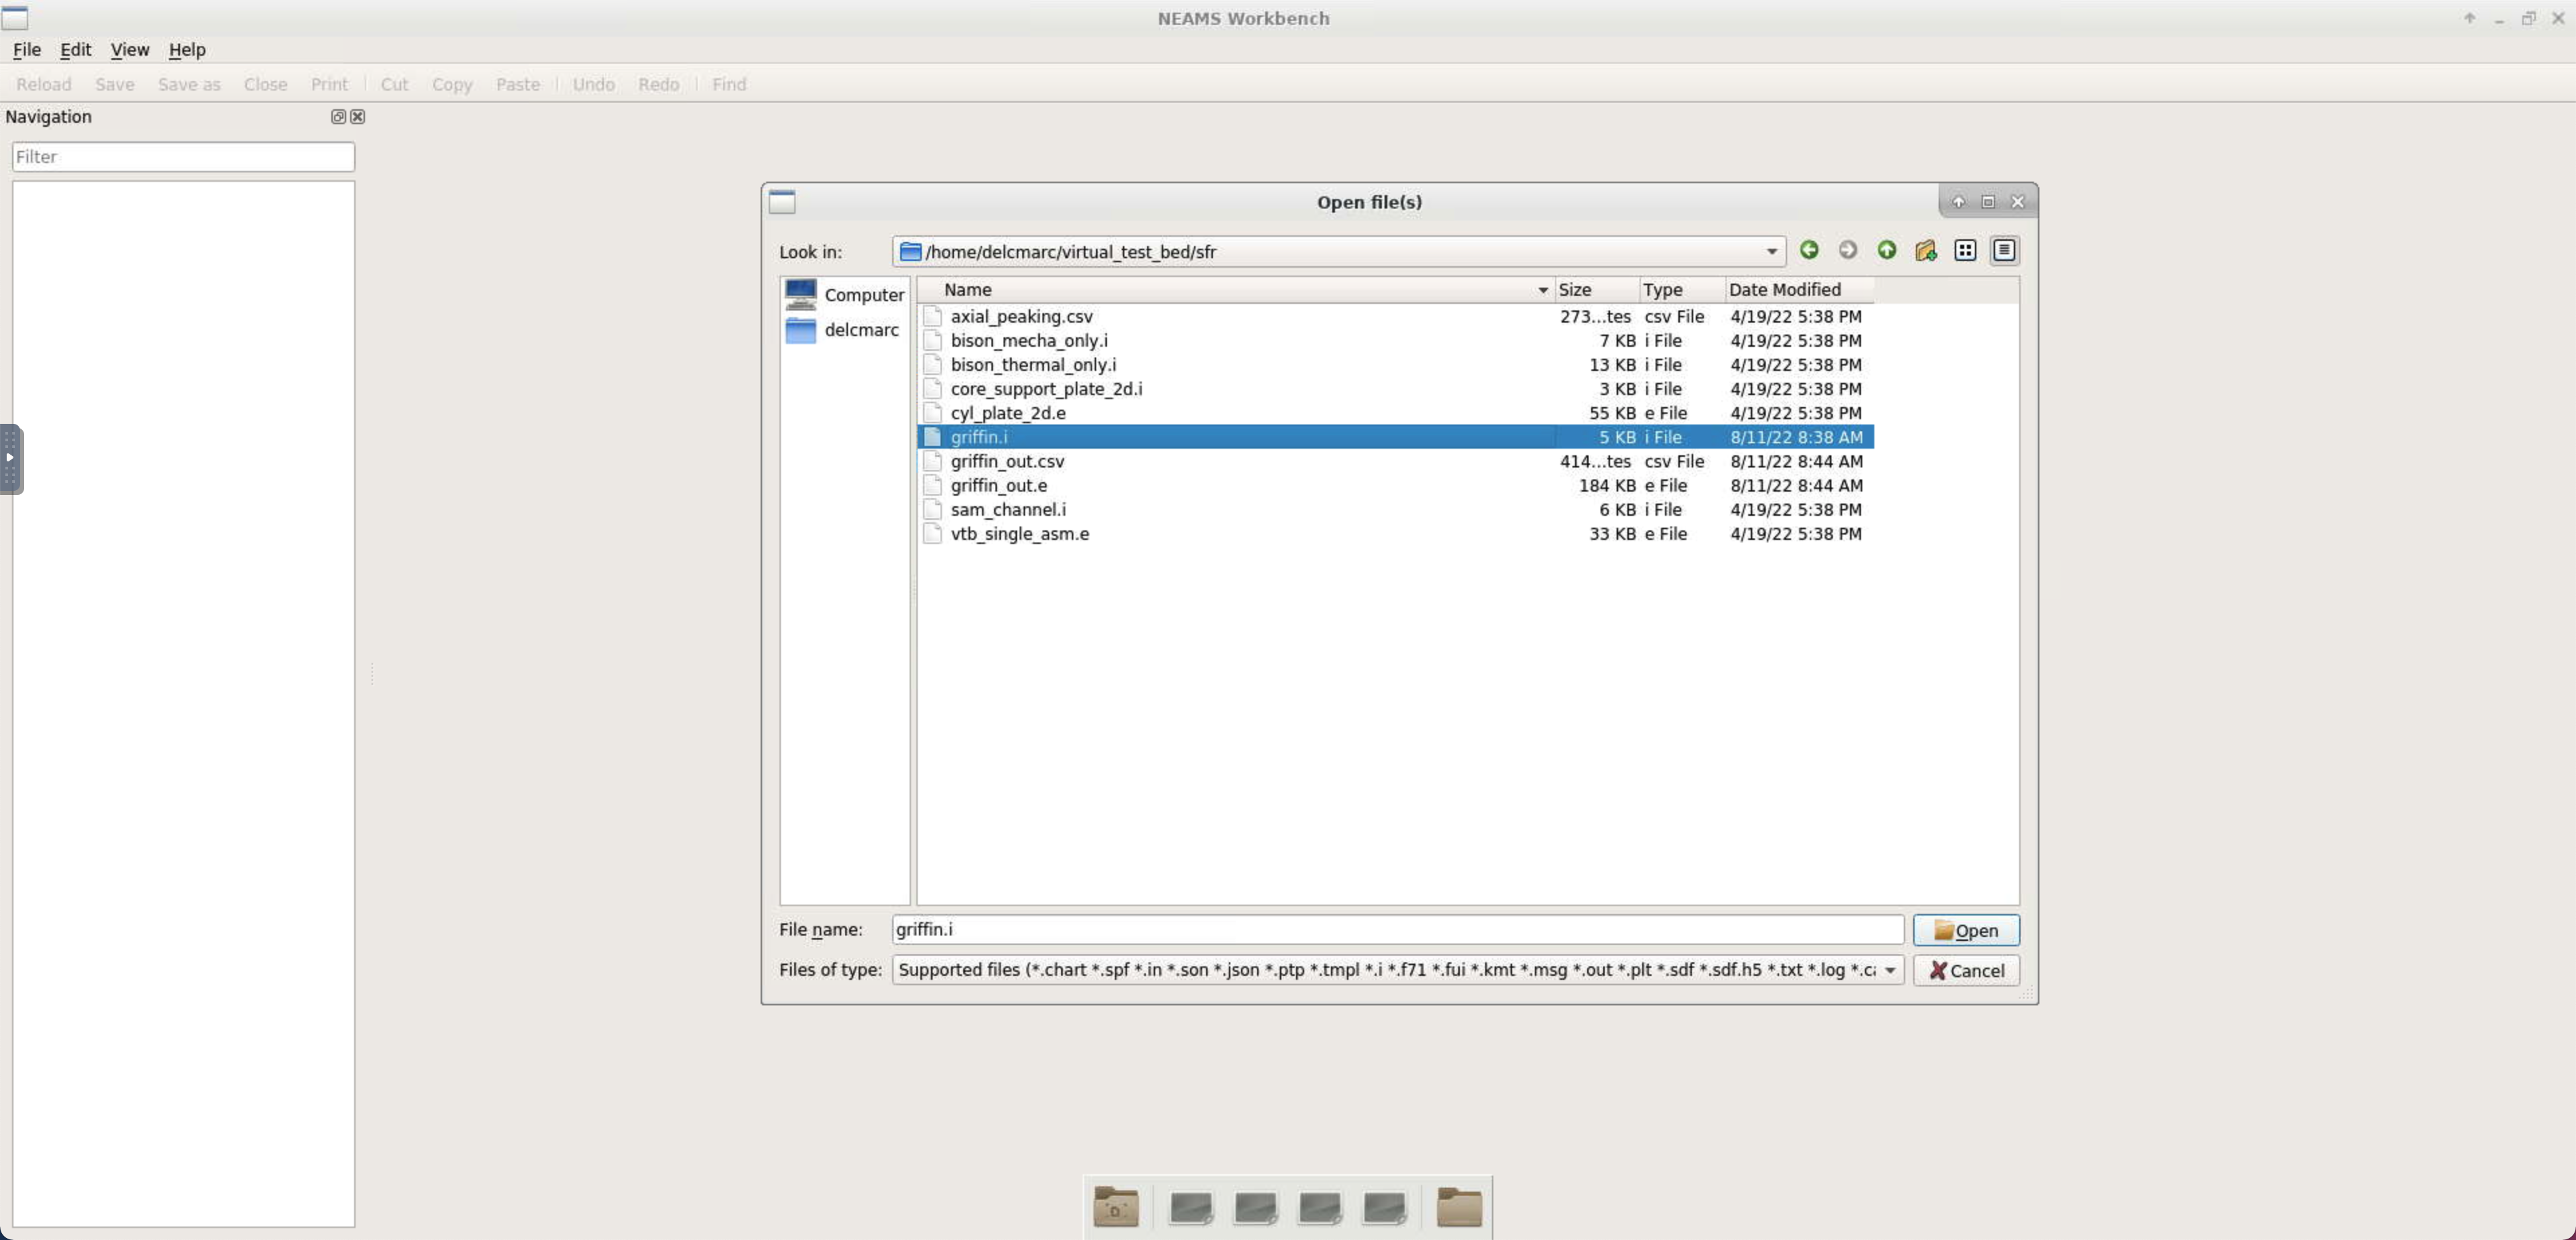
Task: Open first folder in desktop taskbar
Action: click(x=1116, y=1207)
